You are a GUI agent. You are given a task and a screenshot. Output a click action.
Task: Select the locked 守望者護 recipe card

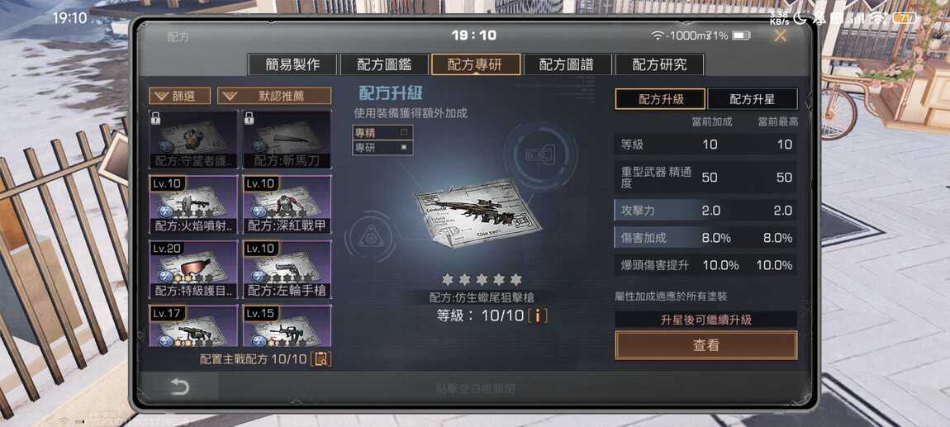[x=193, y=140]
